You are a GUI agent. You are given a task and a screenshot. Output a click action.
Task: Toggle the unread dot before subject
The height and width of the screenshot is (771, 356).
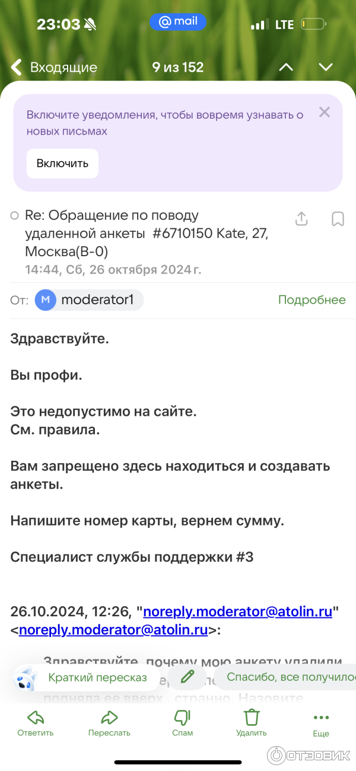click(15, 216)
